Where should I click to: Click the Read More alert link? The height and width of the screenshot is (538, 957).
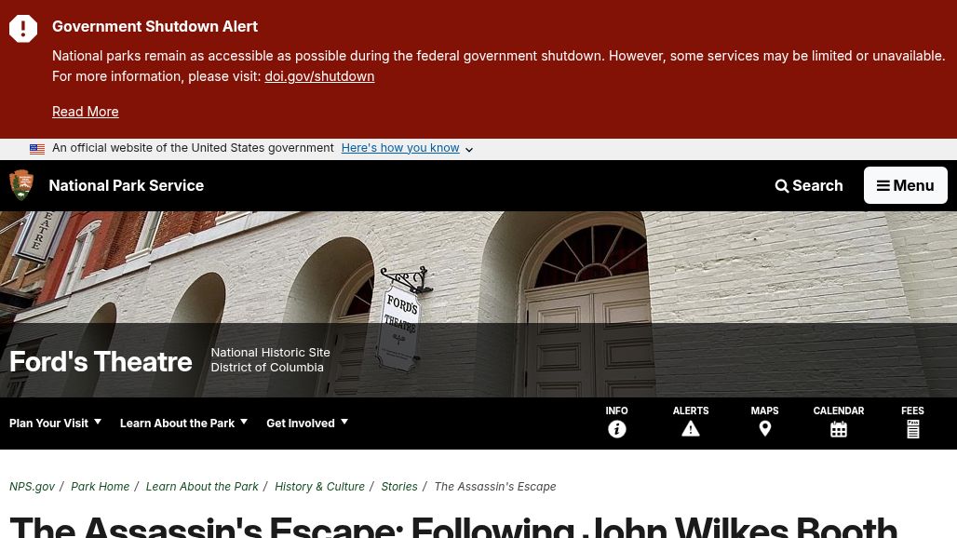(86, 112)
